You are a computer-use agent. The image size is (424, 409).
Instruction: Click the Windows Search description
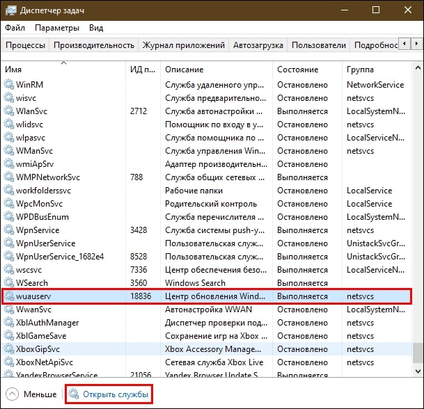click(195, 283)
